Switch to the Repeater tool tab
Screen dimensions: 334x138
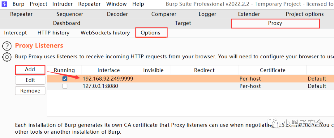coord(21,14)
